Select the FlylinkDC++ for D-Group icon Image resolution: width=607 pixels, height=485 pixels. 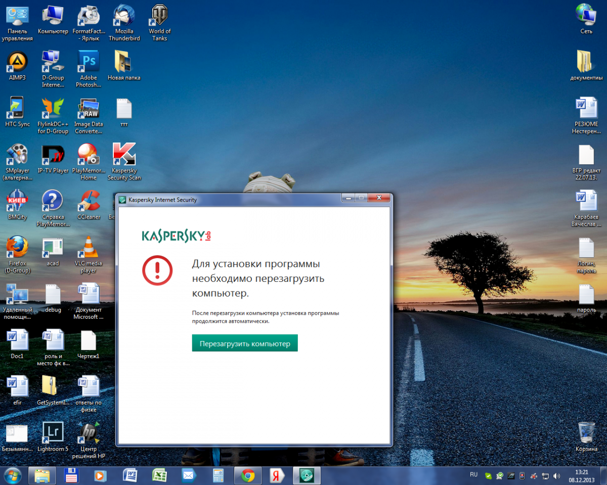point(53,116)
